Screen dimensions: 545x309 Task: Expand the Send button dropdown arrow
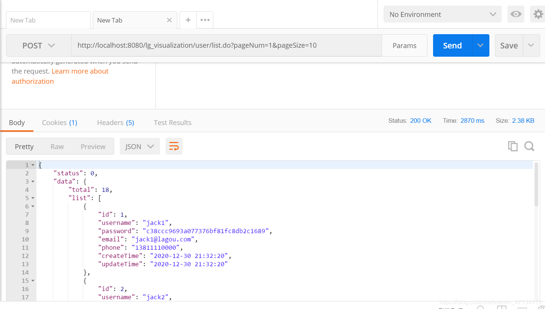480,45
